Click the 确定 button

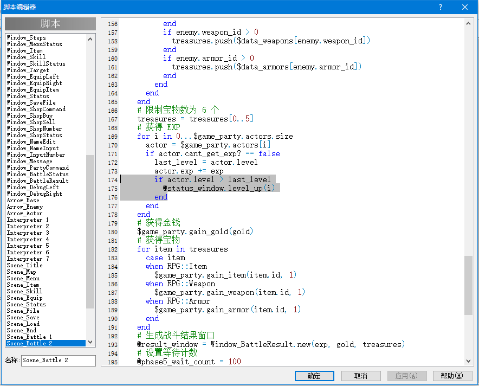pos(314,376)
